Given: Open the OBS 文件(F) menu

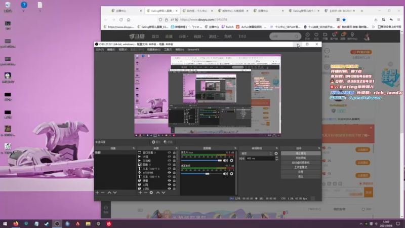Looking at the screenshot, I should tap(100, 50).
